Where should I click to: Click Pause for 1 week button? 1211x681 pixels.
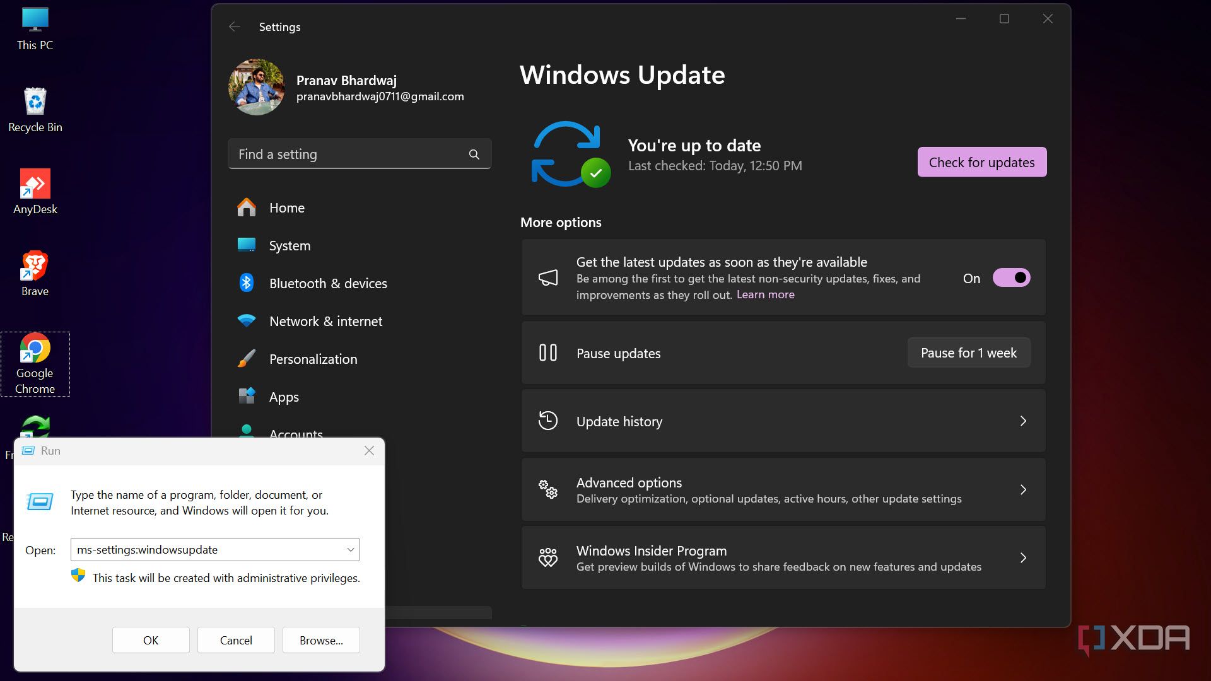tap(968, 352)
